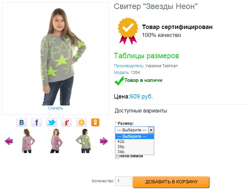Share via the Ya.ru red icon
Image resolution: width=251 pixels, height=192 pixels.
pos(66,122)
